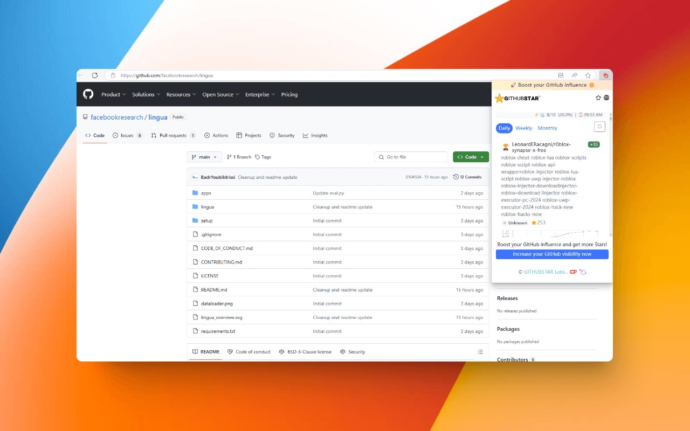This screenshot has width=690, height=431.
Task: Open the Projects tab
Action: click(249, 136)
